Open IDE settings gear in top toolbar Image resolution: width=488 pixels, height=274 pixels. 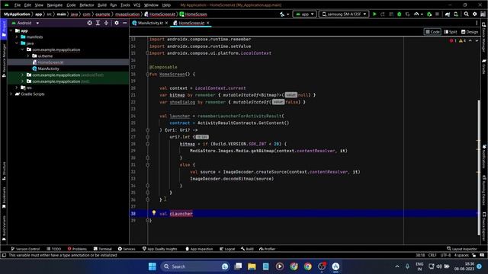click(474, 14)
